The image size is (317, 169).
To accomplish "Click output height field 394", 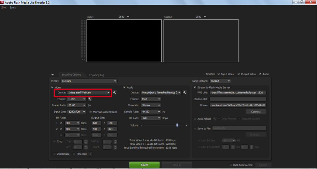I will tap(112, 129).
